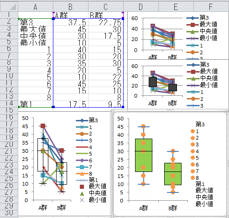Select column A header
This screenshot has width=229, height=218.
pyautogui.click(x=36, y=7)
